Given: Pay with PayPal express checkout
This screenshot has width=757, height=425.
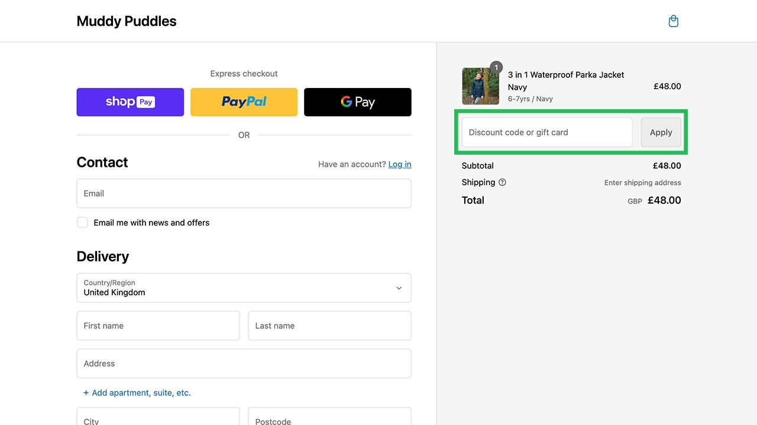Looking at the screenshot, I should [x=244, y=102].
